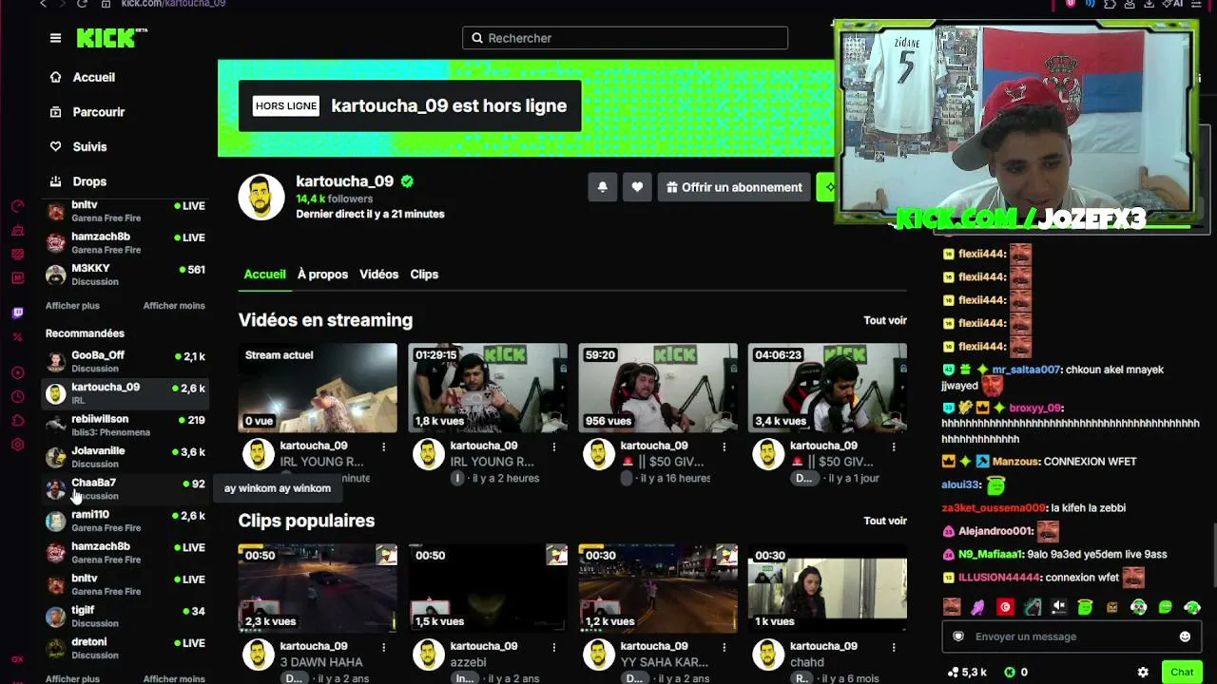Open options menu for the 3,4 k vues video

pos(894,446)
